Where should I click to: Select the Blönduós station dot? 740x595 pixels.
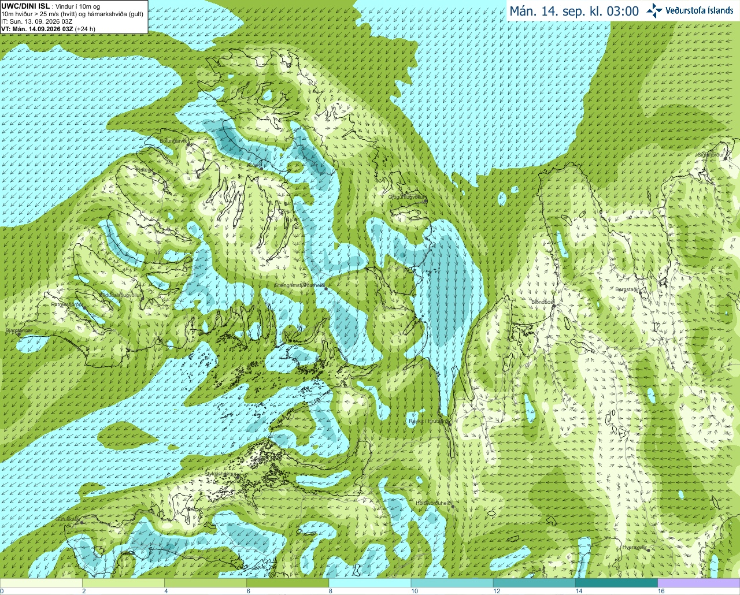point(553,306)
